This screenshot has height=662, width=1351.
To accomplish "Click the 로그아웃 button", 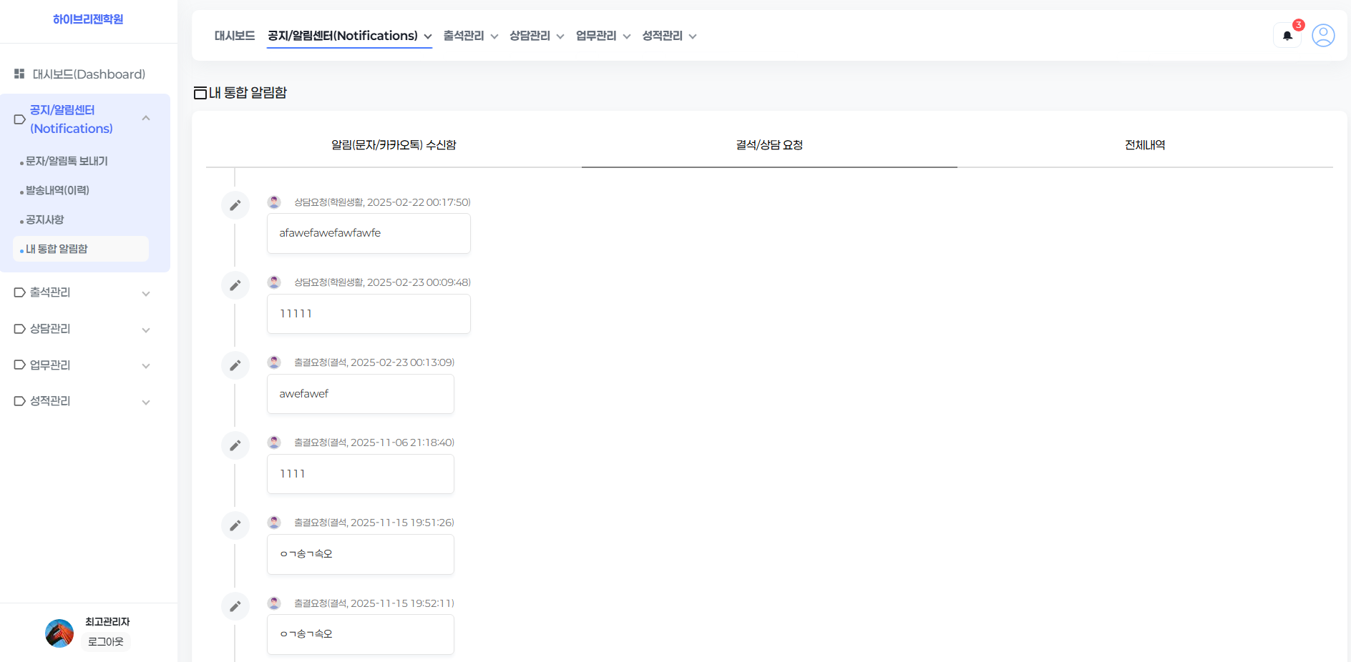I will (106, 642).
